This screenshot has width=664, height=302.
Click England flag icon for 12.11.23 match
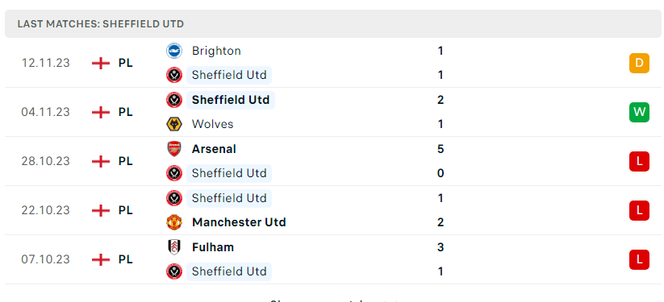click(101, 63)
